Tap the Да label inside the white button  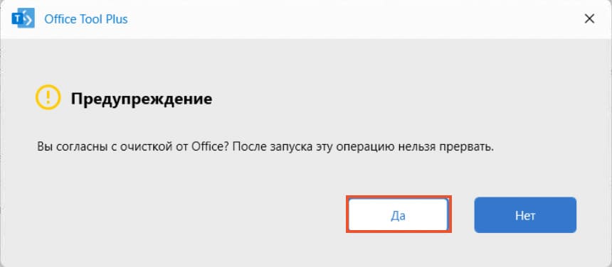point(398,216)
